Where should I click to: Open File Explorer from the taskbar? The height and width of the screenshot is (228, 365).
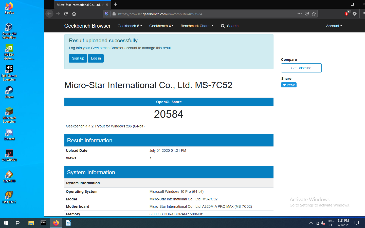31,223
